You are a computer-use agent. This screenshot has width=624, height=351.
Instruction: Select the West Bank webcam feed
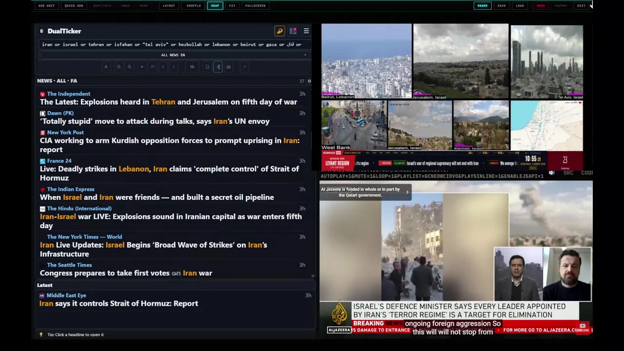click(353, 125)
